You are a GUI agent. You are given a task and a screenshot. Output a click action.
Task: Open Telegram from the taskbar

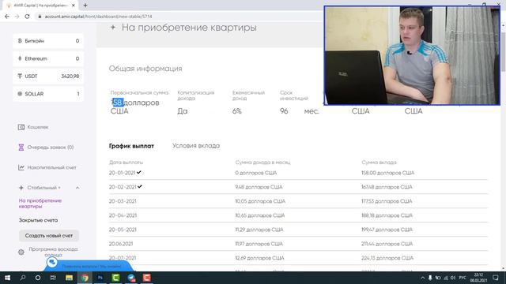click(x=131, y=278)
